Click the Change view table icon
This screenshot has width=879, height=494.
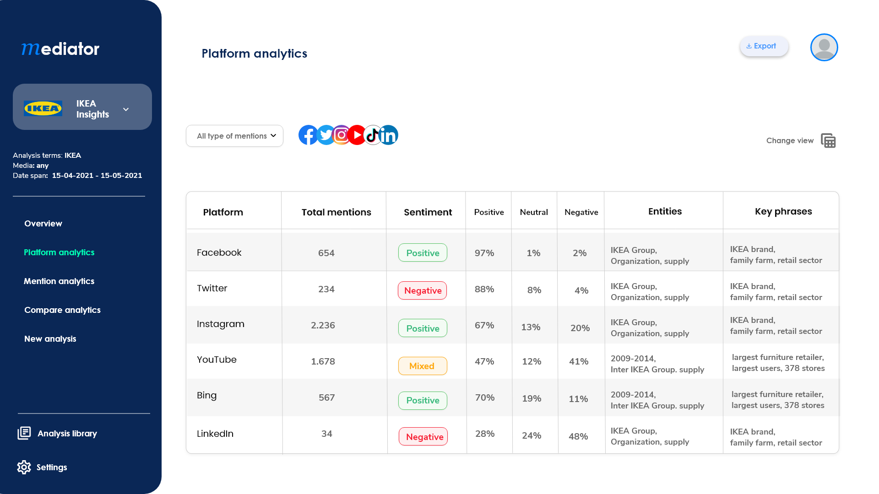(x=828, y=141)
